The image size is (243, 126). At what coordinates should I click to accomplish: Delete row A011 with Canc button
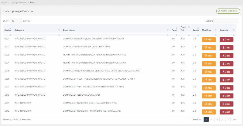click(x=226, y=104)
